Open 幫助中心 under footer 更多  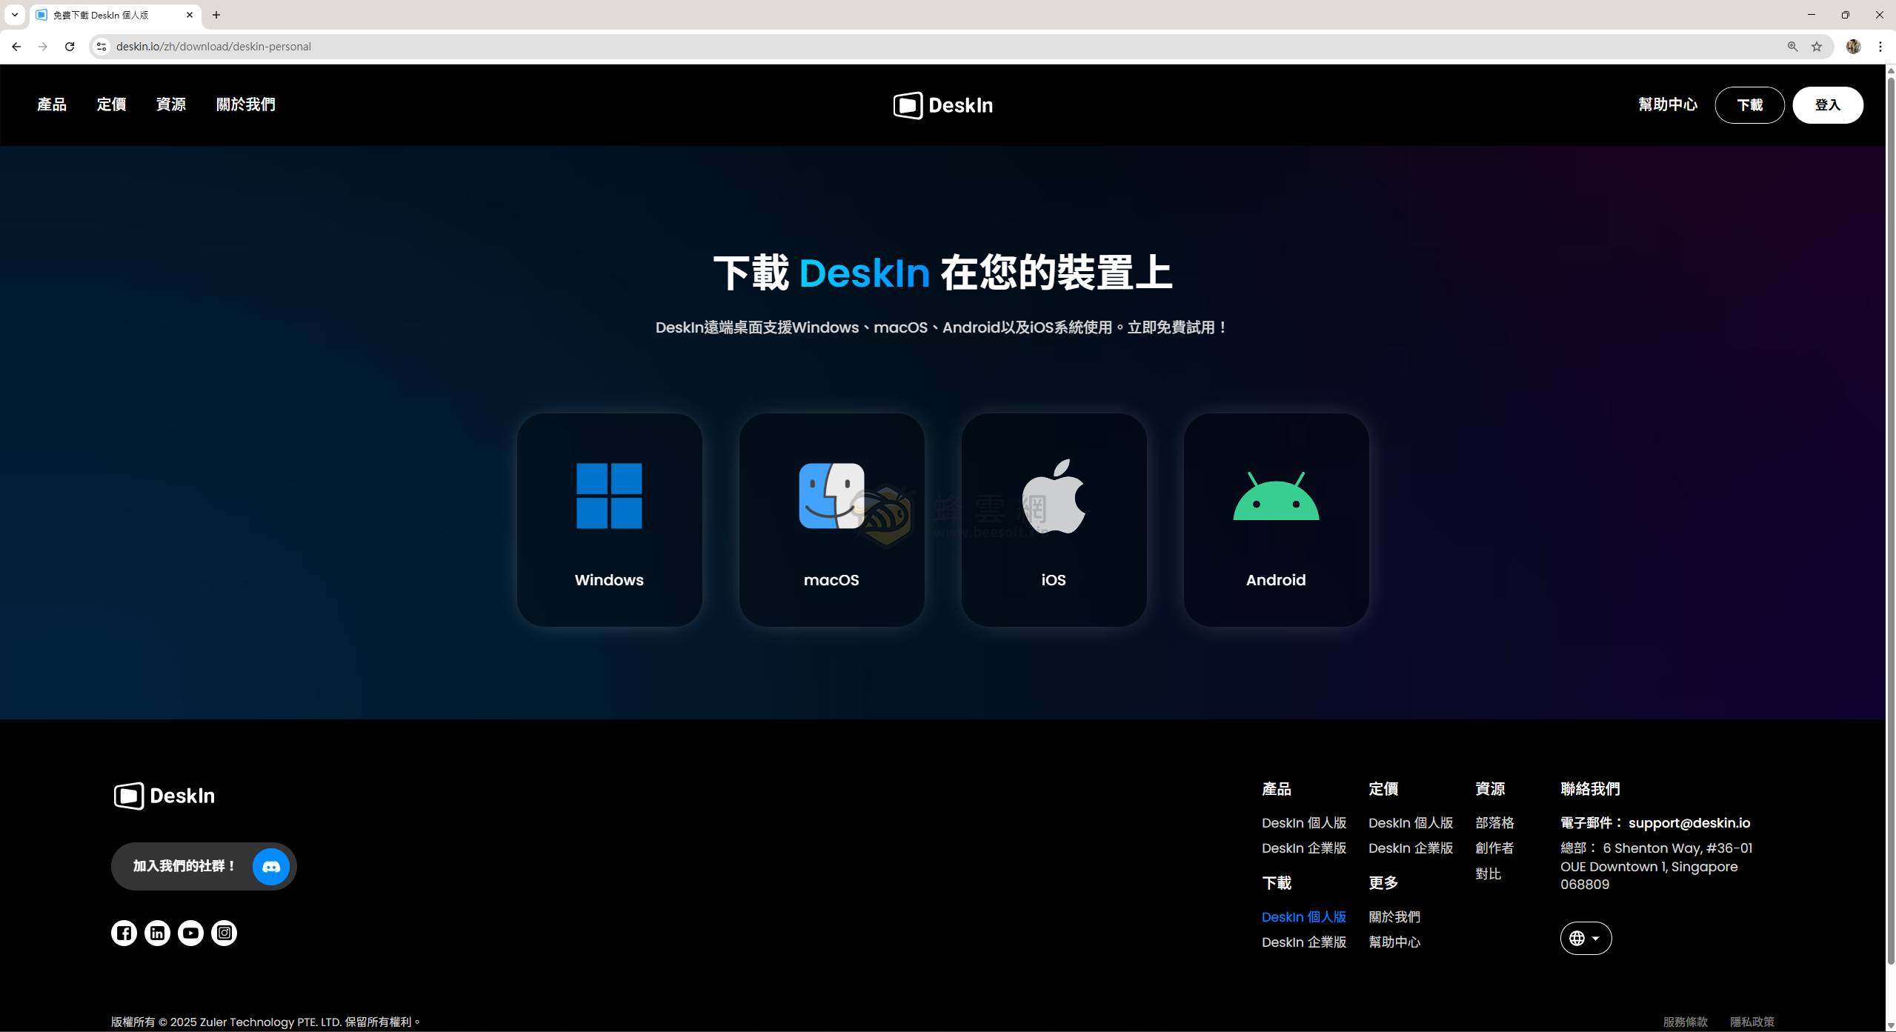click(1394, 942)
